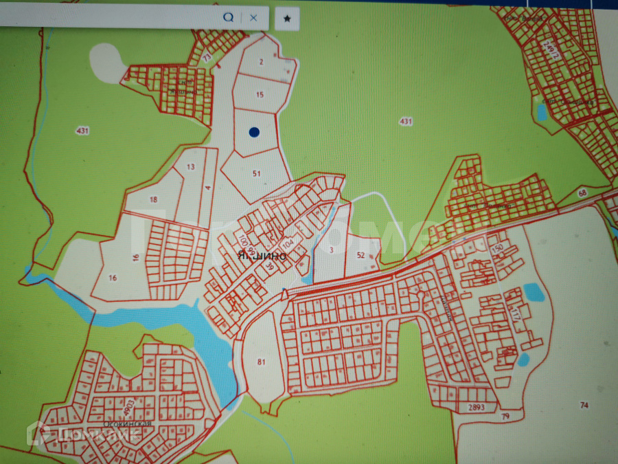Select parcel labeled 74
Viewport: 618px width, 464px height.
point(584,405)
